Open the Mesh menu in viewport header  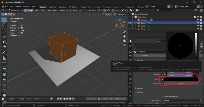55,10
